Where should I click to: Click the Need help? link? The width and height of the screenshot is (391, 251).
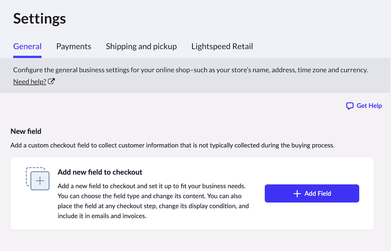point(30,82)
